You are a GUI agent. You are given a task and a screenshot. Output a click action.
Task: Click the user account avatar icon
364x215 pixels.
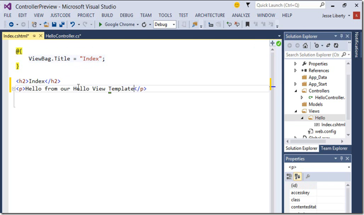(x=356, y=16)
